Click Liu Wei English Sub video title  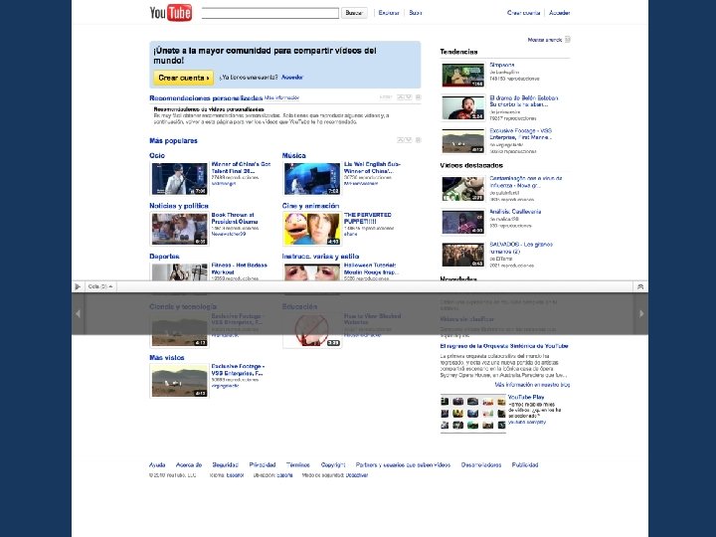pos(372,168)
